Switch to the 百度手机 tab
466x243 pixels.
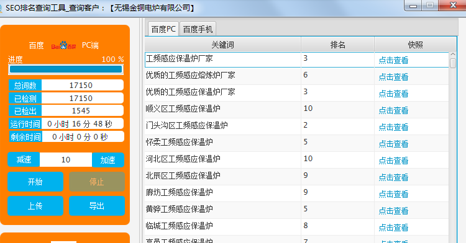pos(198,29)
